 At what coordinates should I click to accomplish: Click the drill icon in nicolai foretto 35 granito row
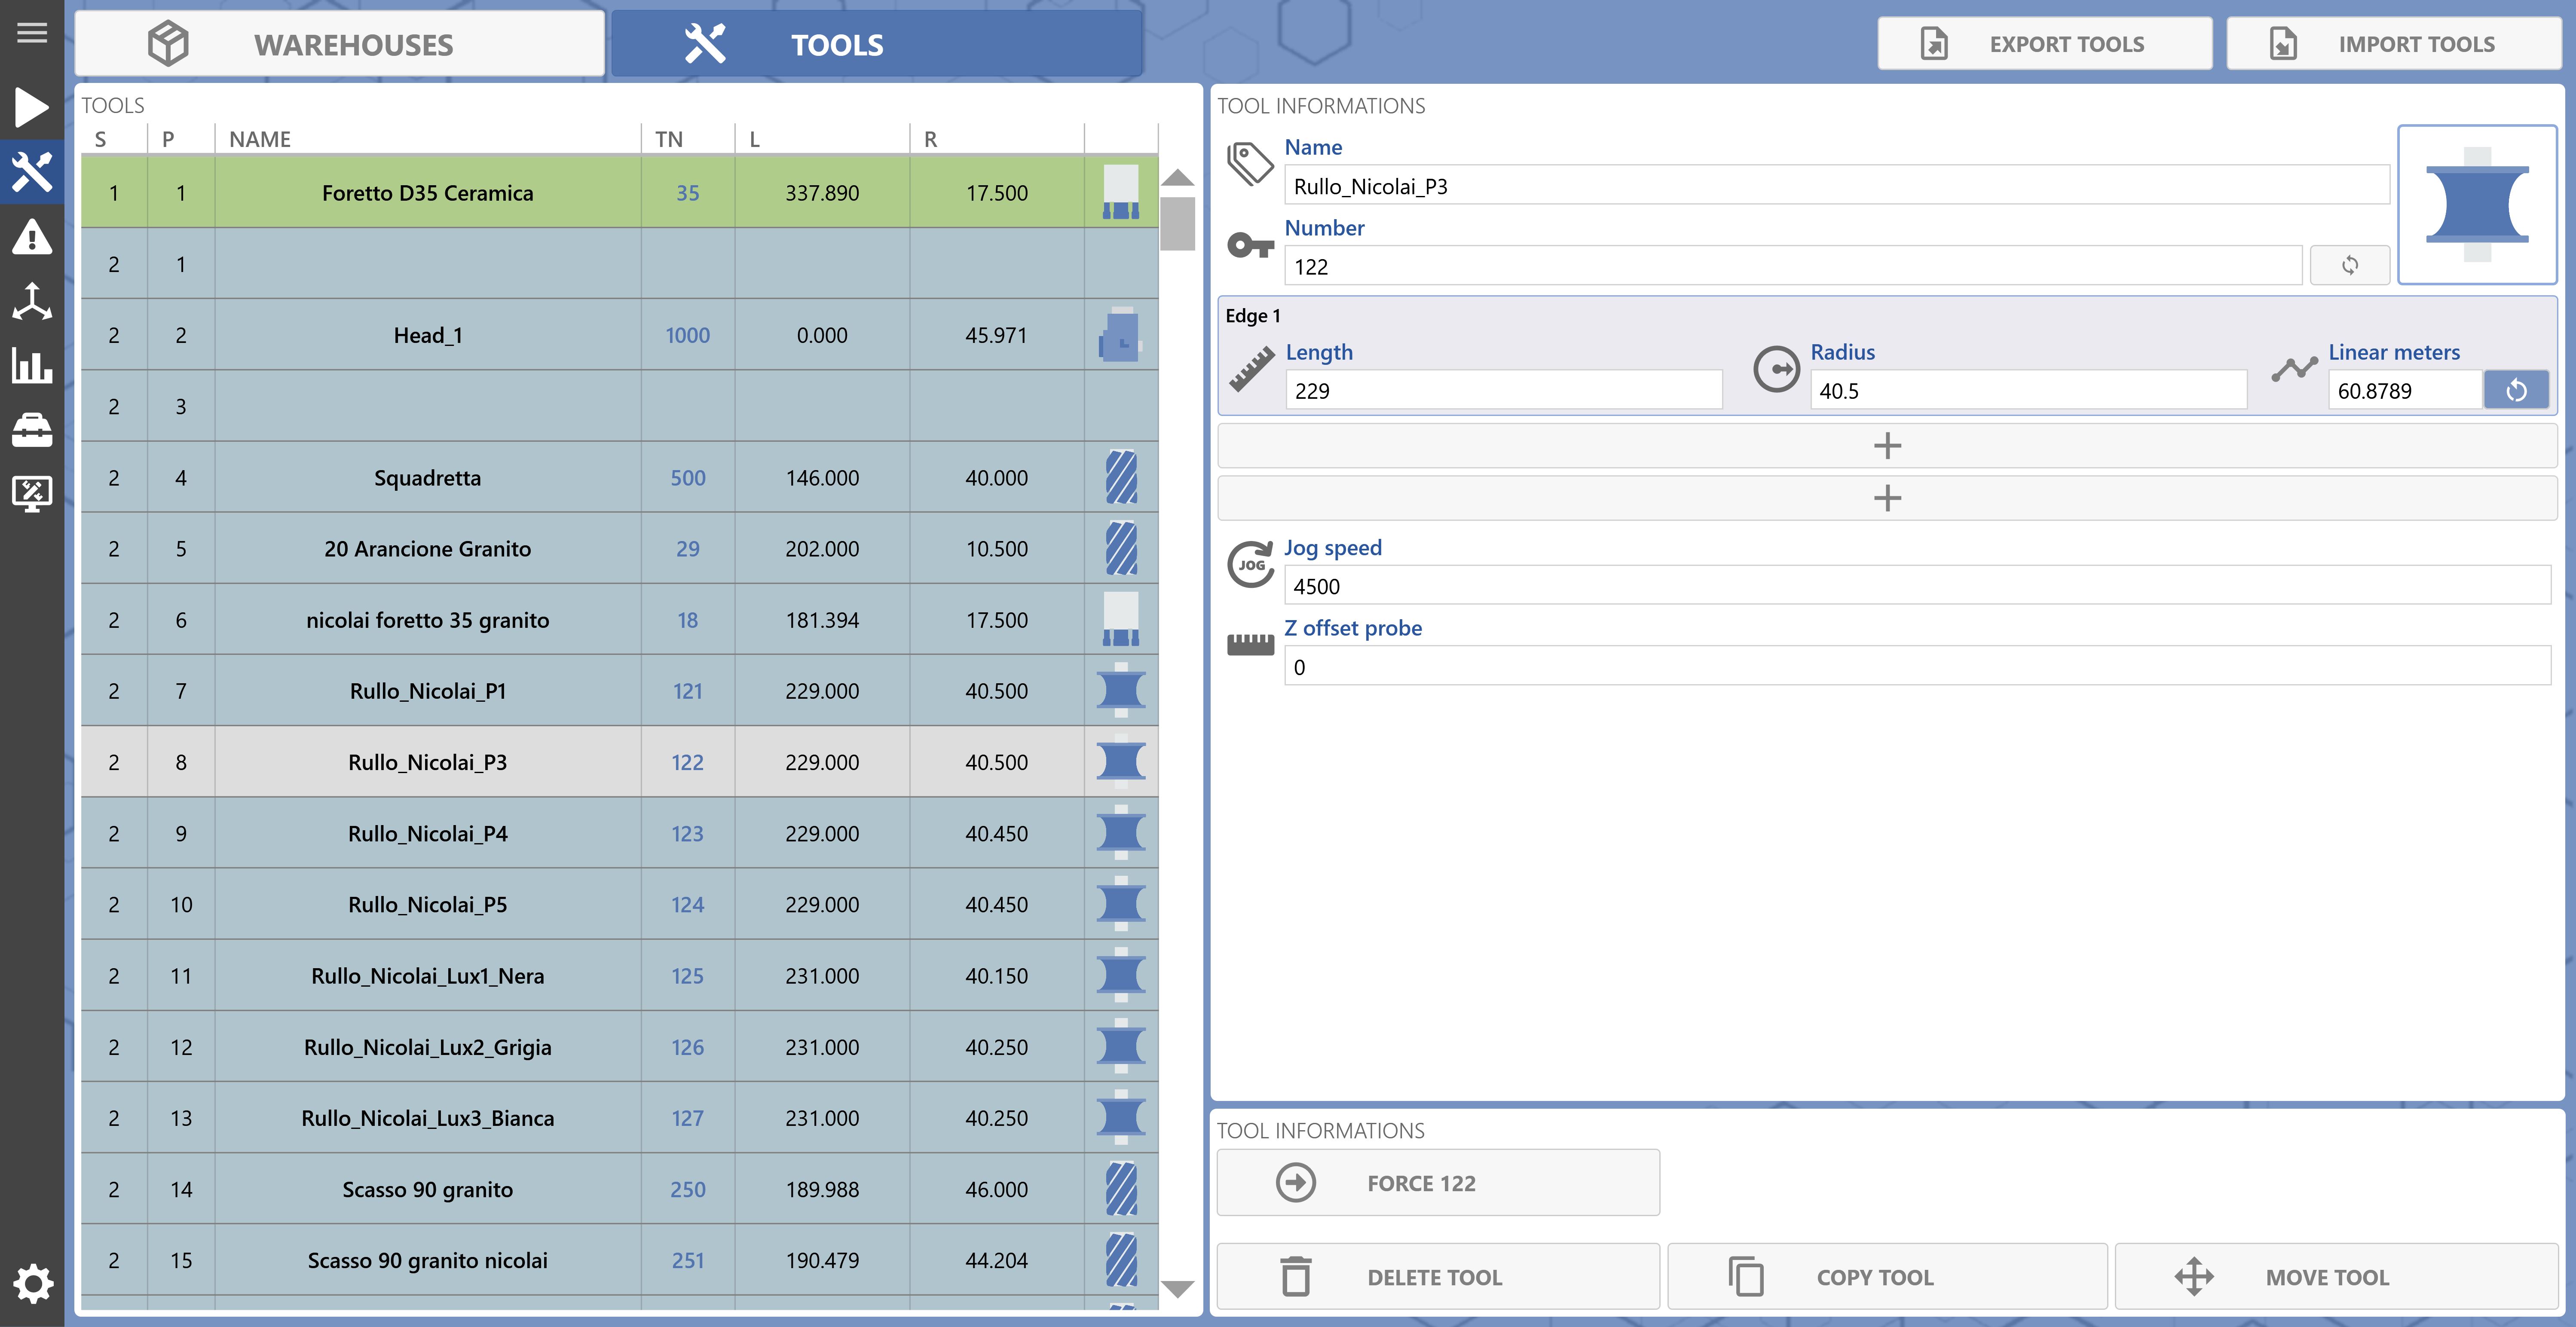click(1120, 619)
